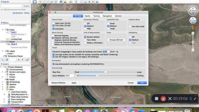The image size is (199, 112).
Task: Click the Places panel add-folder icon
Action: [27, 59]
